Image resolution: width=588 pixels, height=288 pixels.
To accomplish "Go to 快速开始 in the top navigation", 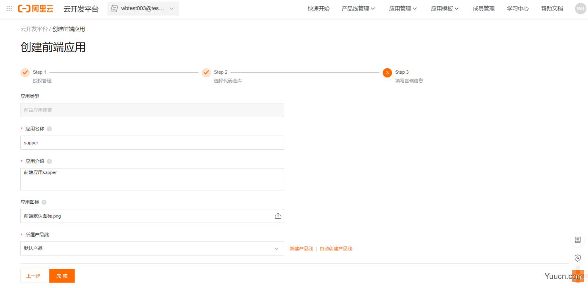I will (x=318, y=9).
